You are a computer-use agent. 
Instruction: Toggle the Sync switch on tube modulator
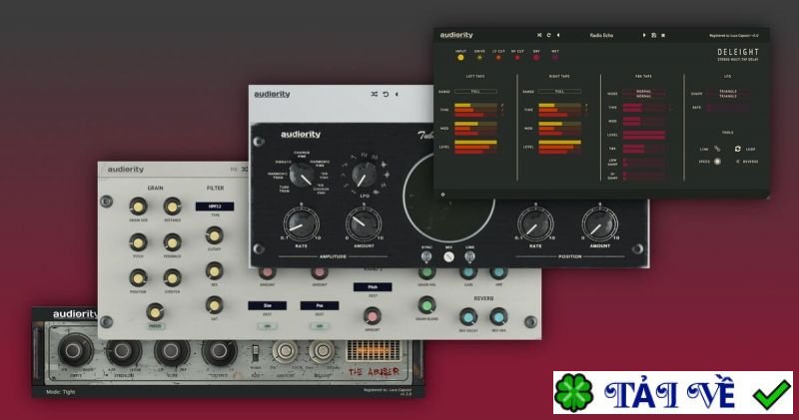coord(426,256)
